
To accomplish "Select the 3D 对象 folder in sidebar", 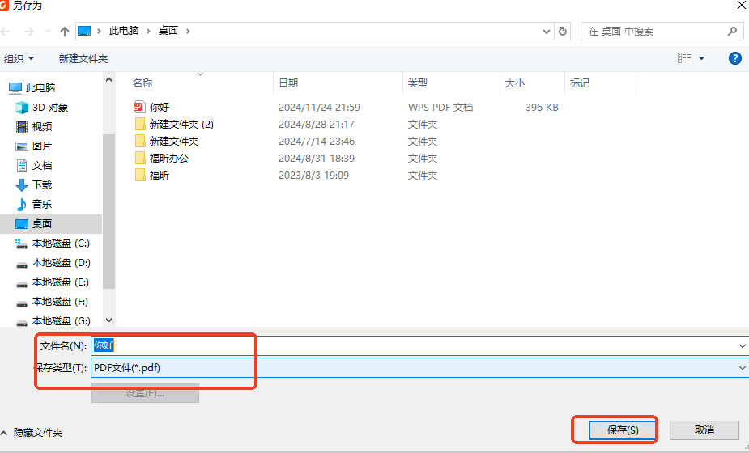I will click(49, 108).
